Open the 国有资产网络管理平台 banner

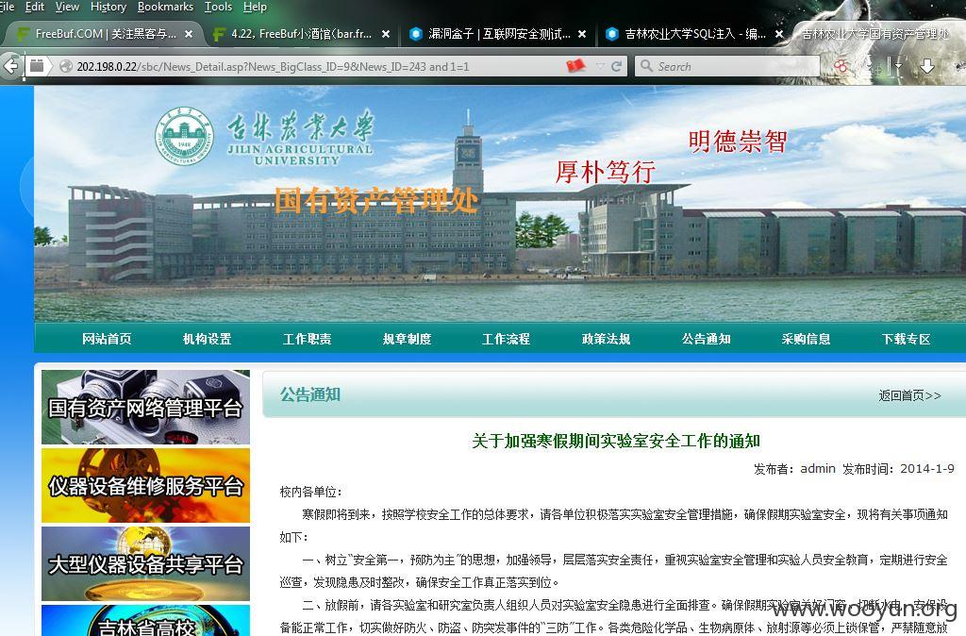pyautogui.click(x=145, y=408)
